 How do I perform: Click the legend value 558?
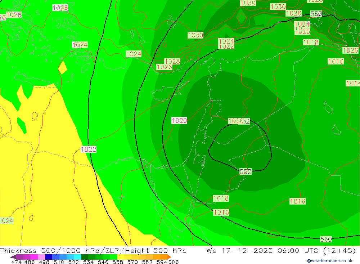(x=118, y=262)
